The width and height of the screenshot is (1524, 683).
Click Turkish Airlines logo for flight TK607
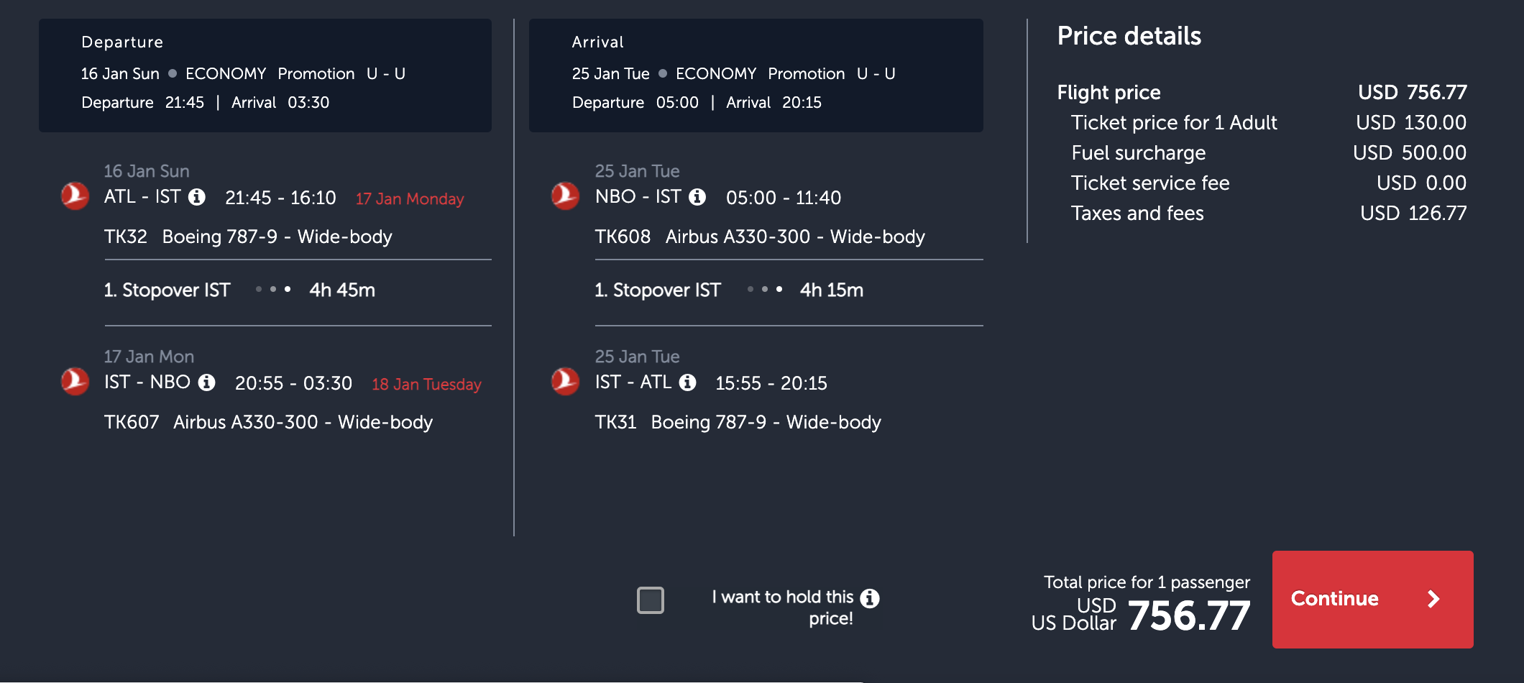[x=75, y=381]
